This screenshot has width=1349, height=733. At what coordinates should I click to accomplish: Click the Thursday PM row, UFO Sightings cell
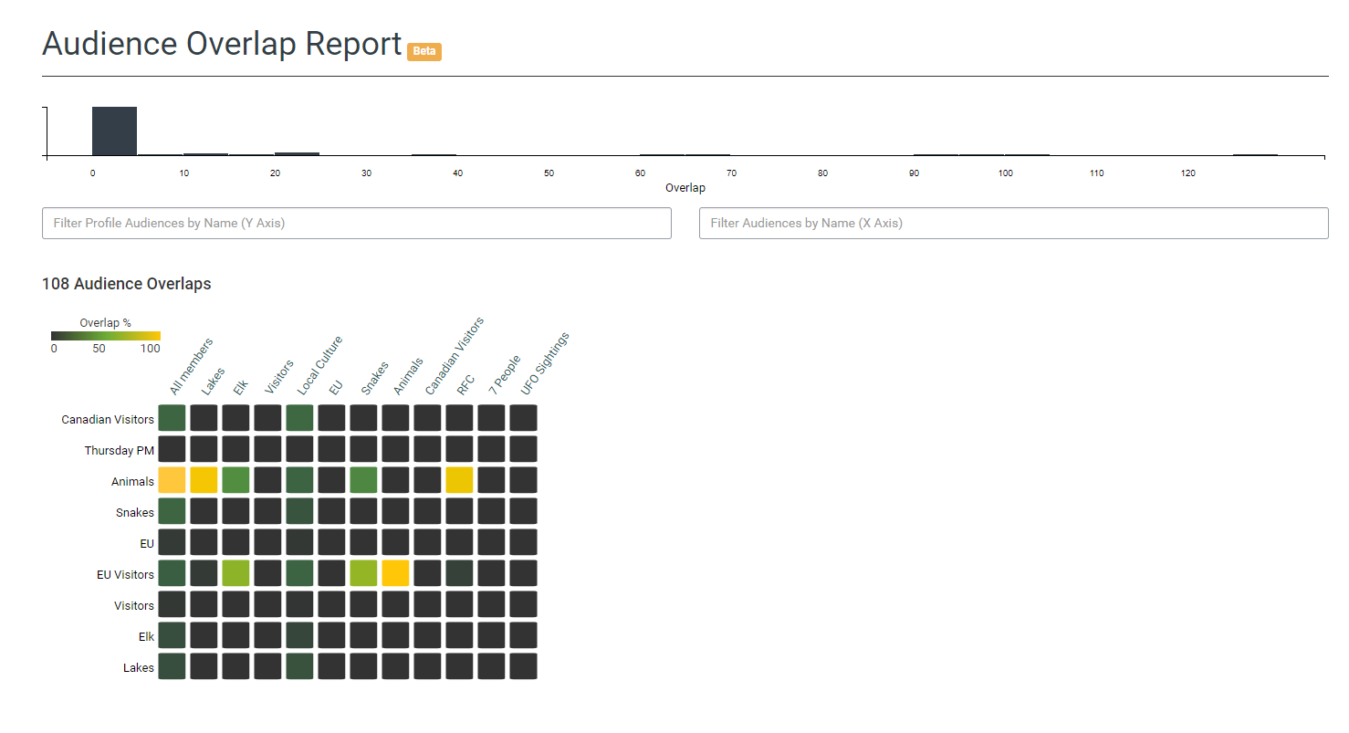point(523,449)
